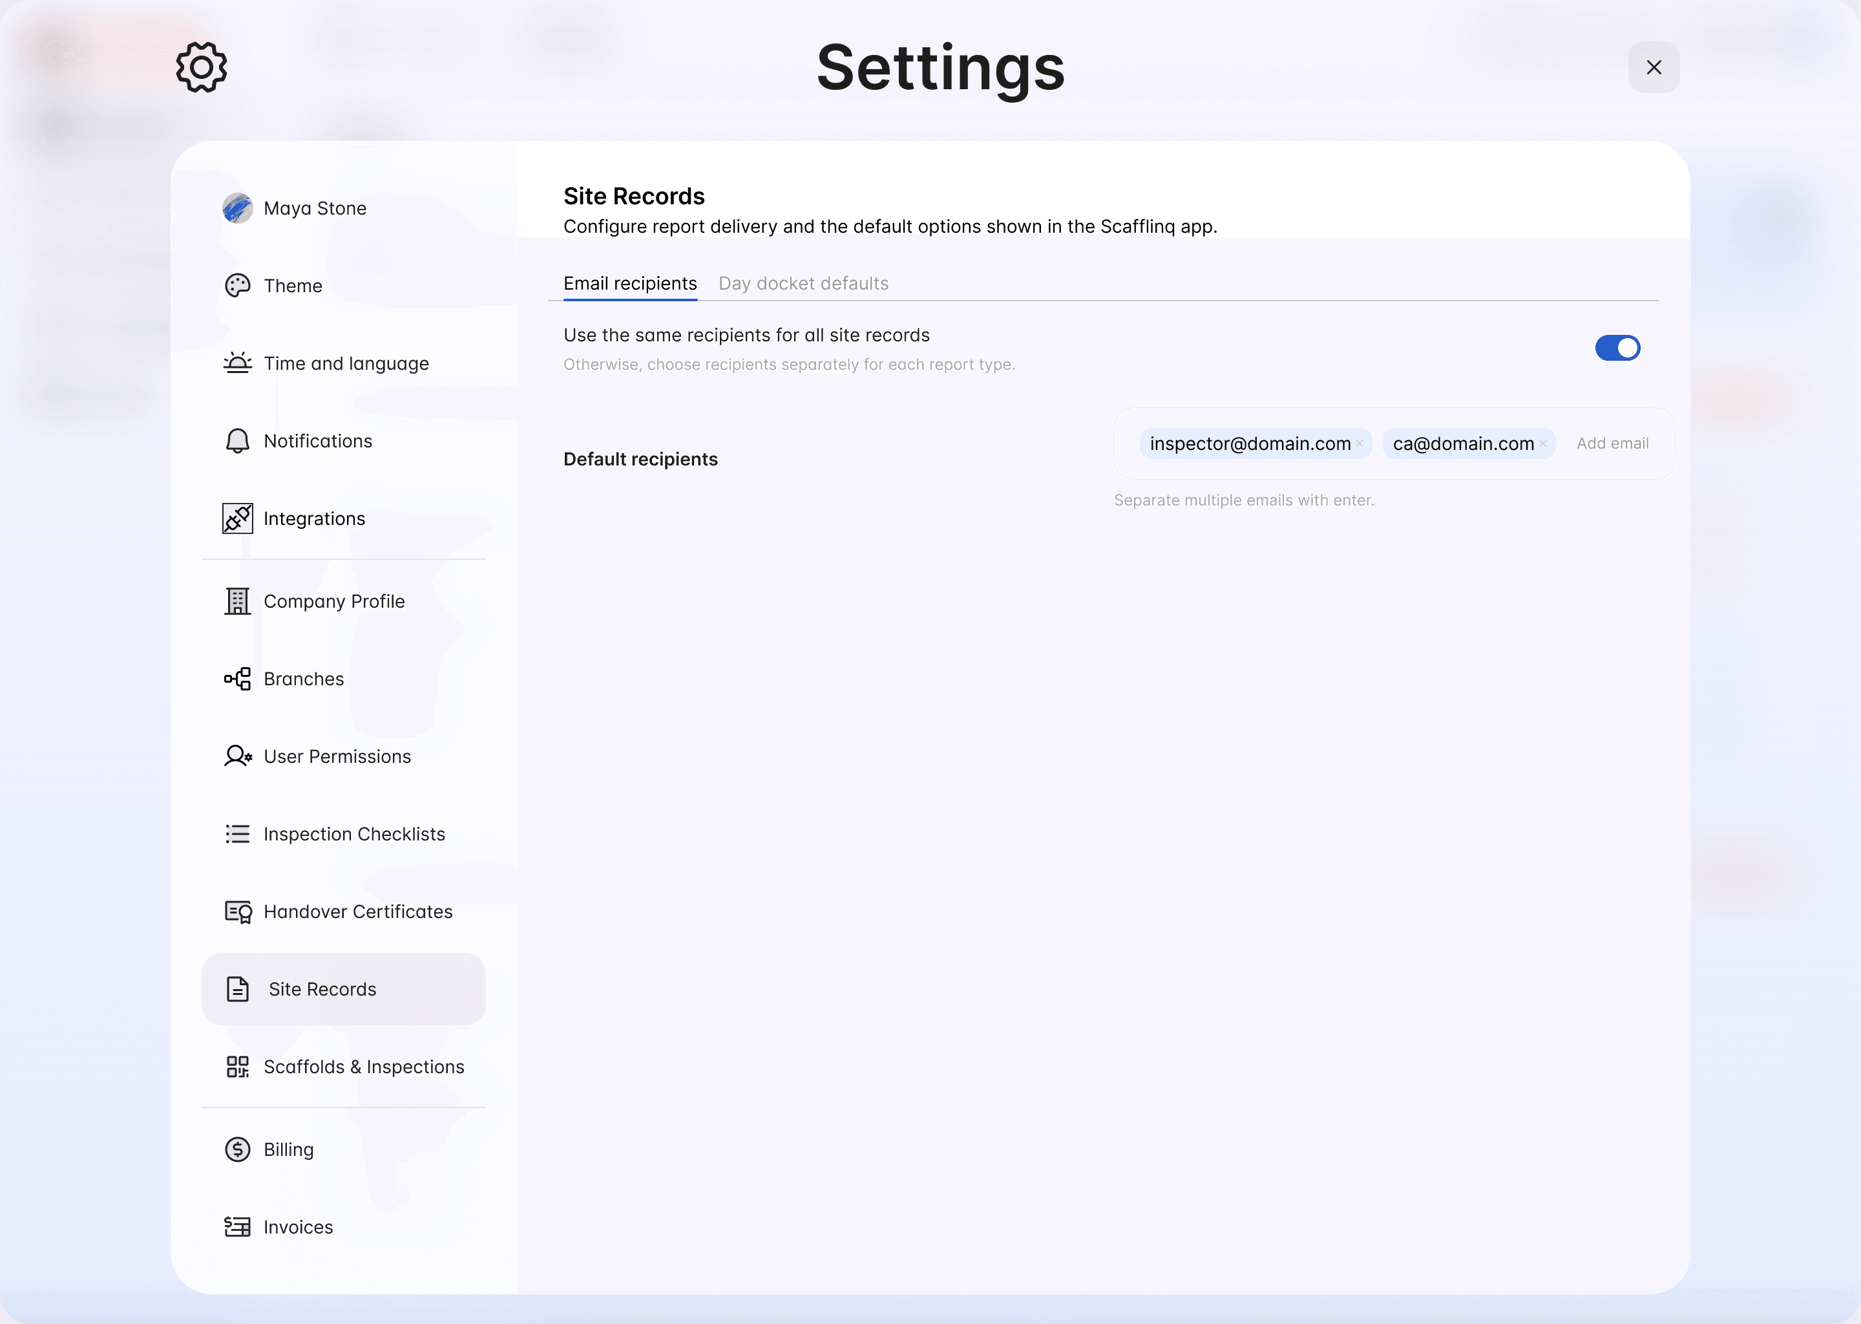Click the Inspection Checklists list icon
This screenshot has height=1324, width=1861.
[237, 834]
